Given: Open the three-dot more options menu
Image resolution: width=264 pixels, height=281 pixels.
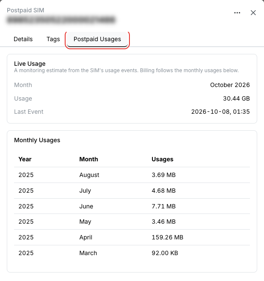Looking at the screenshot, I should pos(237,13).
